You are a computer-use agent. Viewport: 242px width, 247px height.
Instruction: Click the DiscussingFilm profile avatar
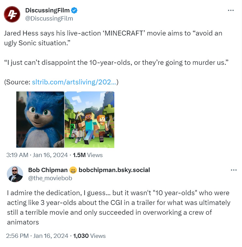click(x=13, y=14)
